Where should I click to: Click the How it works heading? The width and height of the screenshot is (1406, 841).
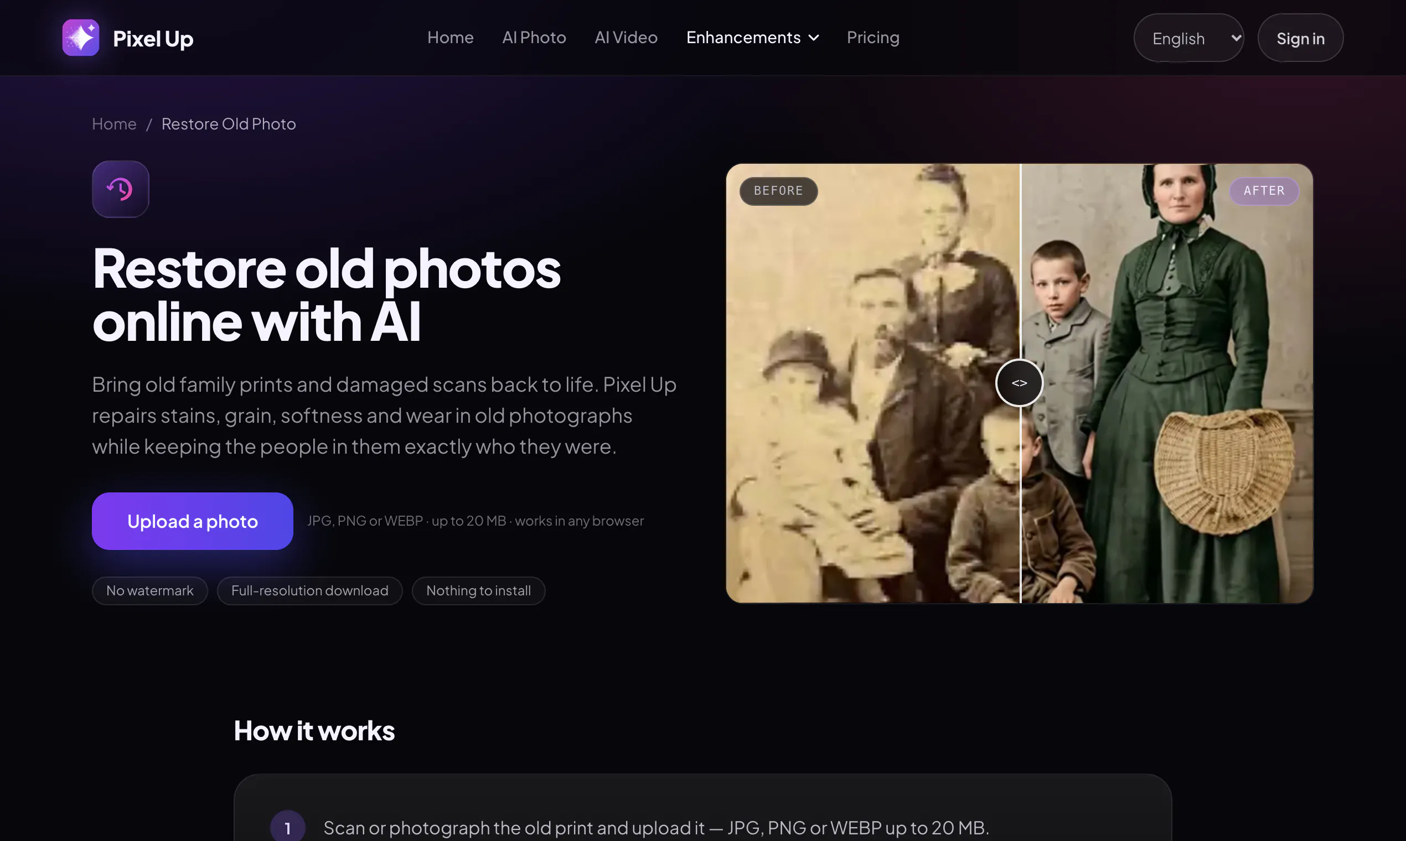[314, 730]
